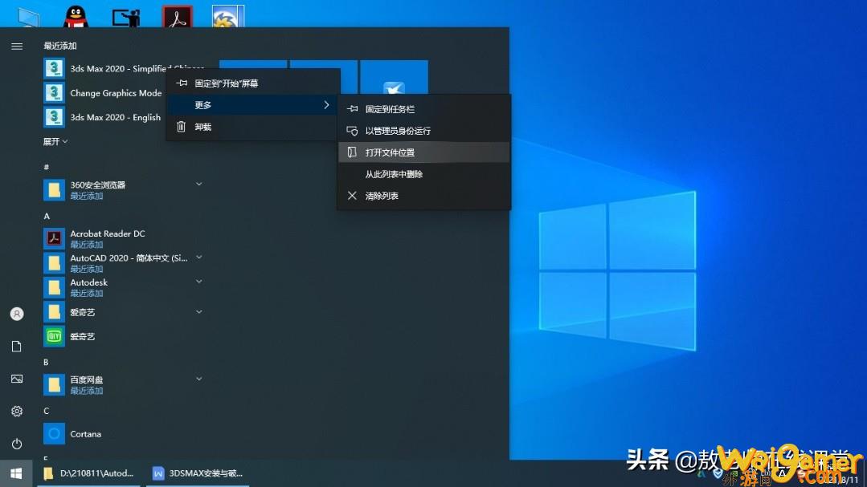Choose 从此列表中删除 in the submenu

(424, 174)
